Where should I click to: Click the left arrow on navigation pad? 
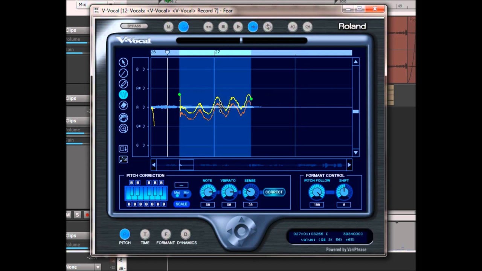click(x=229, y=231)
